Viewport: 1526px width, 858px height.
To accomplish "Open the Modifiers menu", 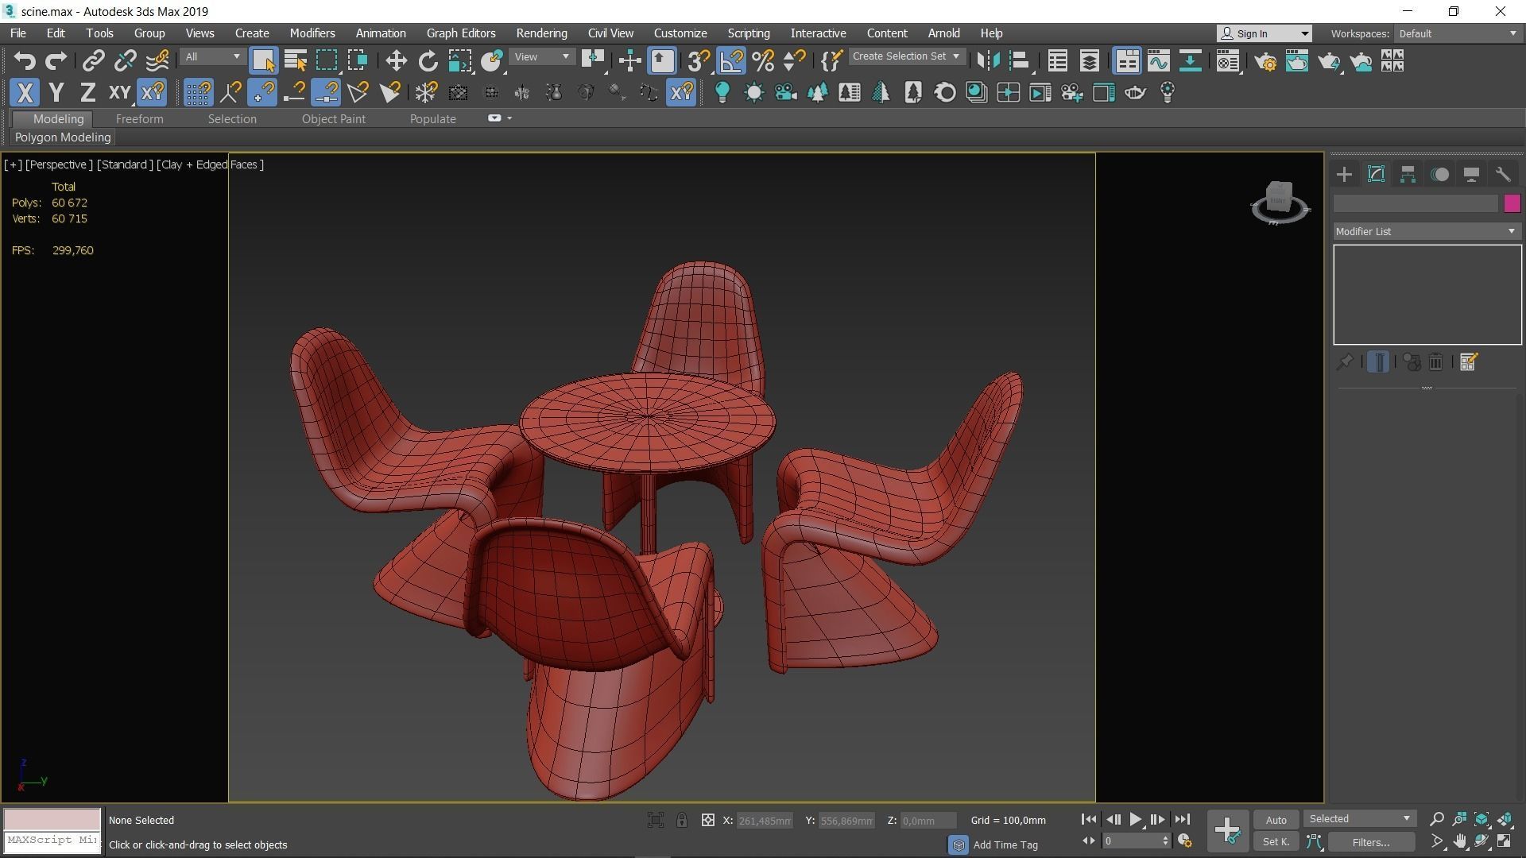I will tap(312, 33).
